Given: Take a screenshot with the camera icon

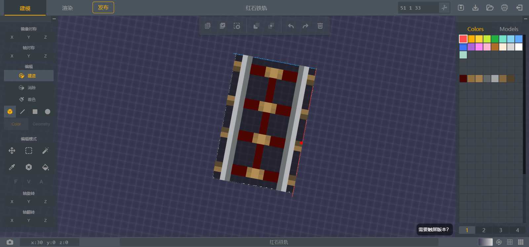Looking at the screenshot, I should click(10, 242).
